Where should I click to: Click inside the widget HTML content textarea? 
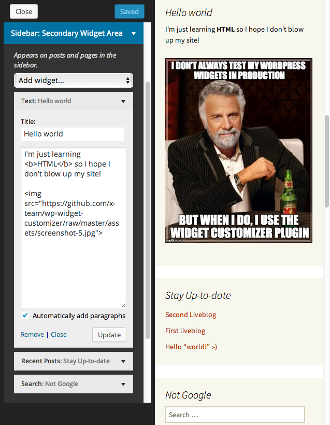point(74,228)
